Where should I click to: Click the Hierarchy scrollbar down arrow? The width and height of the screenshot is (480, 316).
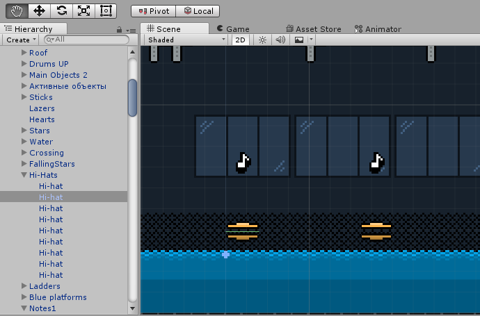[x=132, y=308]
